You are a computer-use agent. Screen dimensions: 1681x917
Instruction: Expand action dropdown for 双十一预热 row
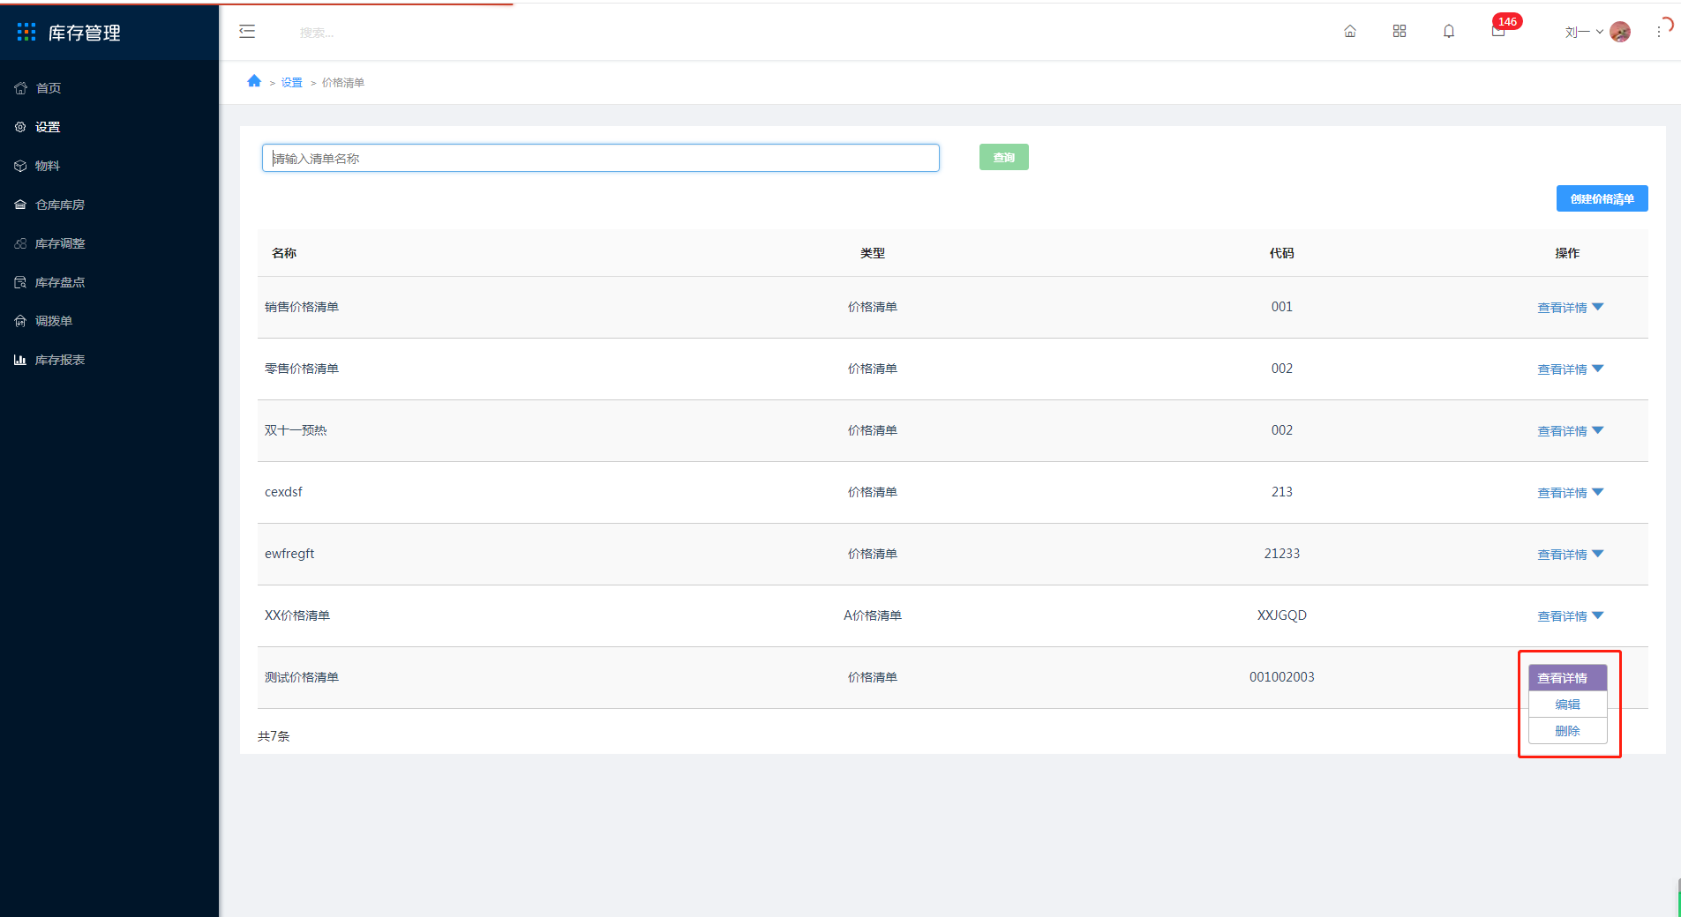pos(1598,430)
